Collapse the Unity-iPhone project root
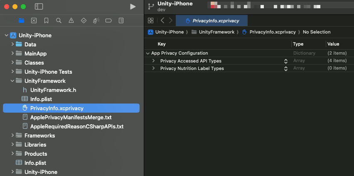354x176 pixels. pos(6,35)
